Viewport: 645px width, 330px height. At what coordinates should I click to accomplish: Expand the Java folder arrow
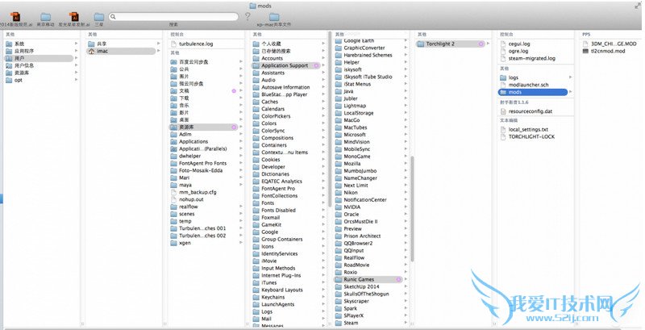click(x=406, y=91)
